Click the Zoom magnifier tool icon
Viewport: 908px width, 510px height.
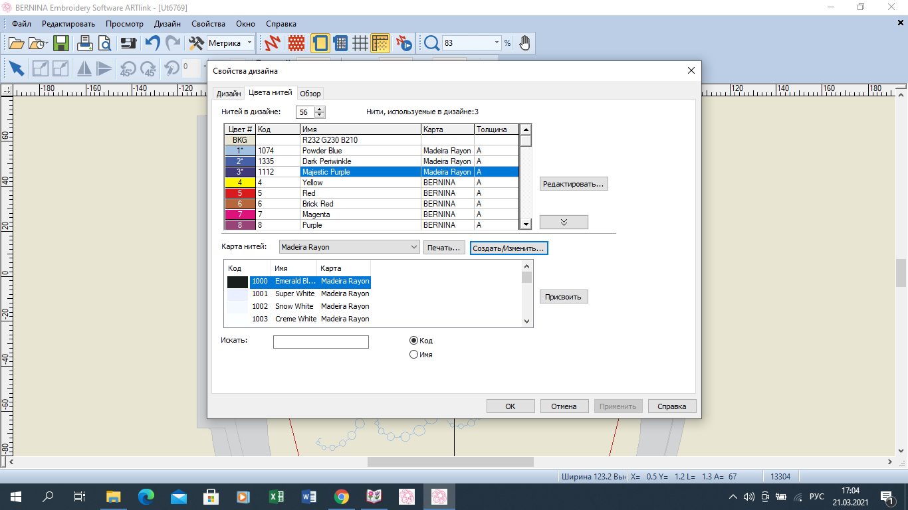pos(431,44)
